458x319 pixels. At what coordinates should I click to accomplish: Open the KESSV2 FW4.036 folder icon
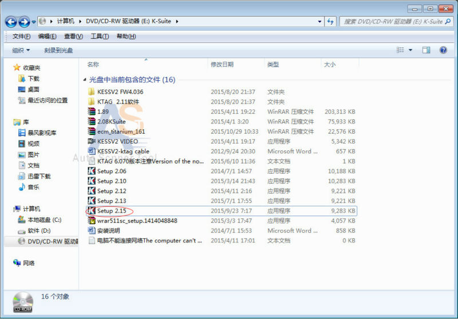(92, 91)
